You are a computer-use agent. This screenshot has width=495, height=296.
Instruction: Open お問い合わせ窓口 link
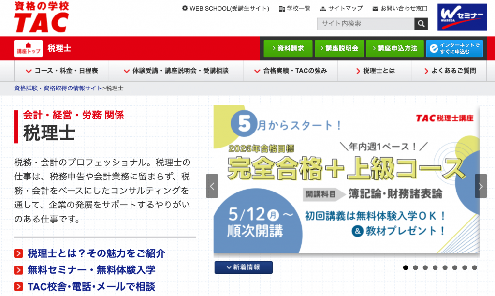point(400,9)
